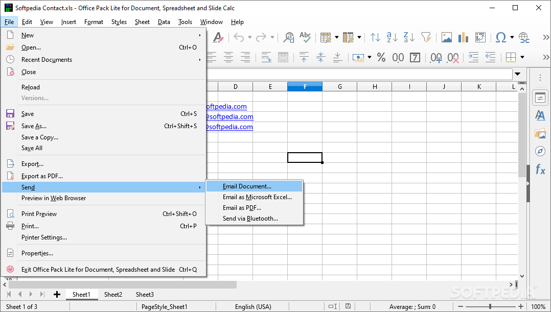Open the Column toolbar dropdown arrow
This screenshot has width=551, height=312.
pos(359,37)
